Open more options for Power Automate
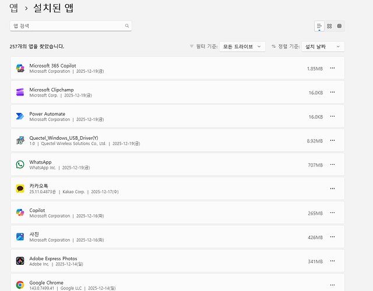373x291 pixels. [332, 116]
